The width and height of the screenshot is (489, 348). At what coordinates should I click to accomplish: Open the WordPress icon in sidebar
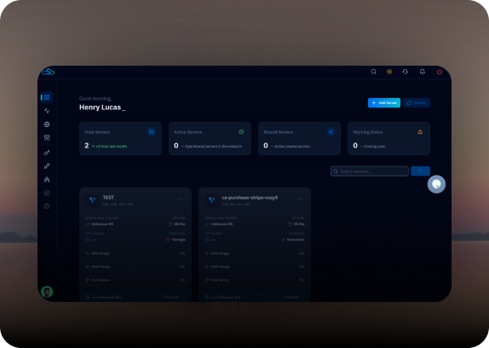coord(47,193)
